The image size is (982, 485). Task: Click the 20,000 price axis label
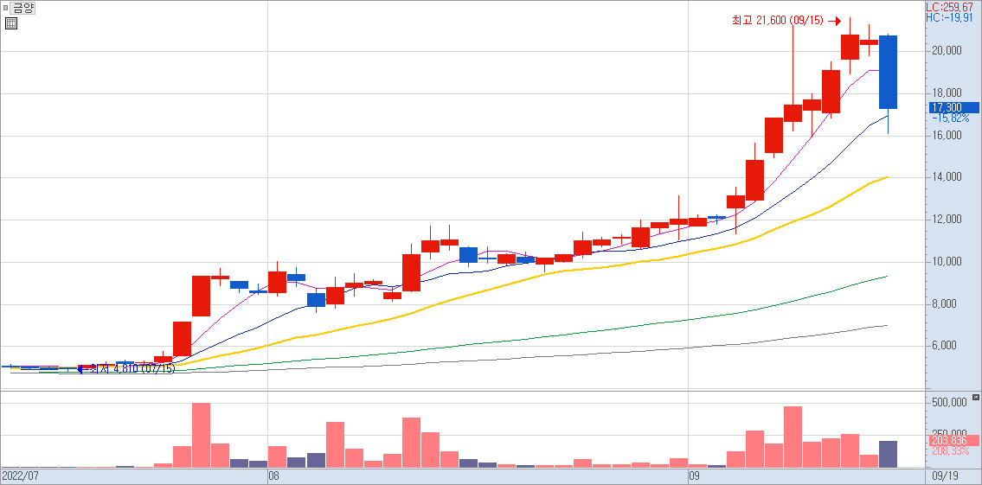tap(947, 51)
